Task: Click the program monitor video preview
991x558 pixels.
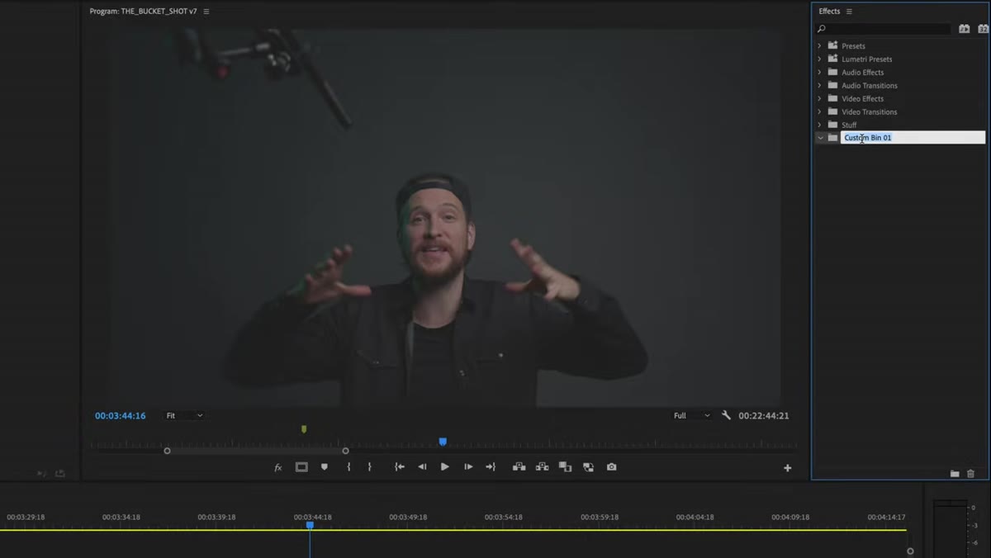Action: pos(446,216)
